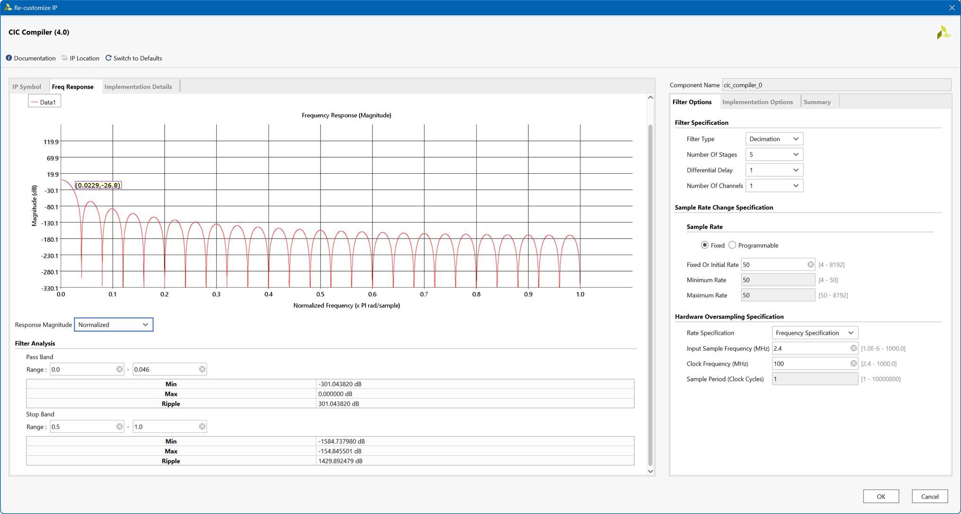The image size is (961, 514).
Task: Click Switch to Defaults
Action: pyautogui.click(x=137, y=58)
